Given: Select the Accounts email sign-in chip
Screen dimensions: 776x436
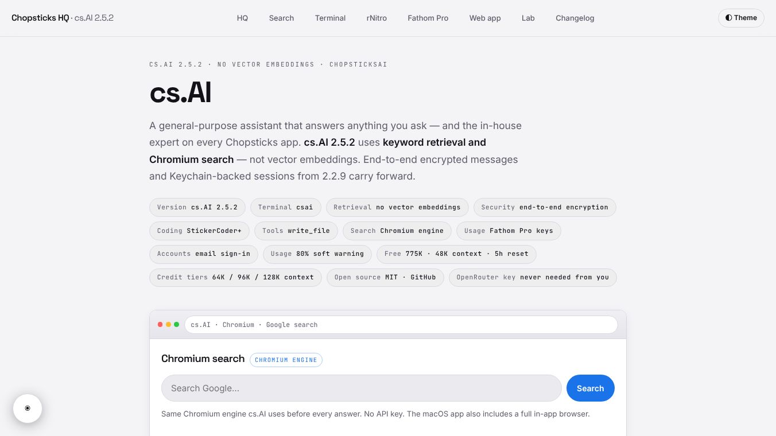Looking at the screenshot, I should coord(204,254).
